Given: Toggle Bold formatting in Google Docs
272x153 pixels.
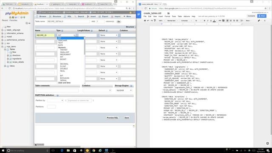Looking at the screenshot, I should tap(204, 21).
